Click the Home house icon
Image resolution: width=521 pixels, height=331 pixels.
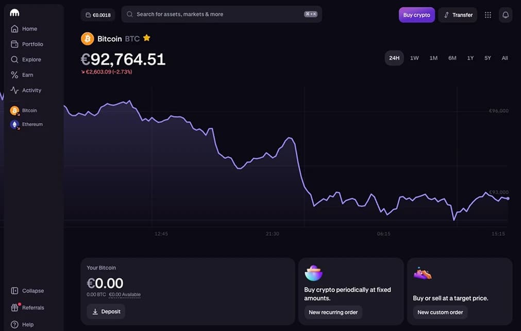(x=14, y=29)
